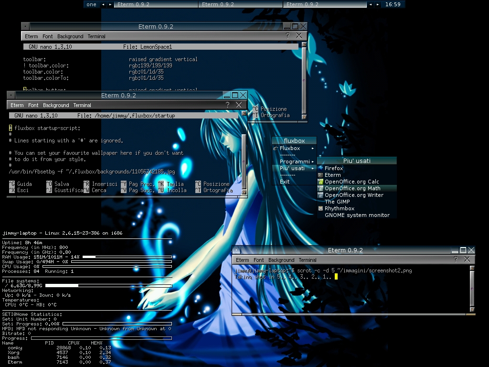Expand the Fluxbox submenu in fluxbox menu
The height and width of the screenshot is (367, 489).
294,149
